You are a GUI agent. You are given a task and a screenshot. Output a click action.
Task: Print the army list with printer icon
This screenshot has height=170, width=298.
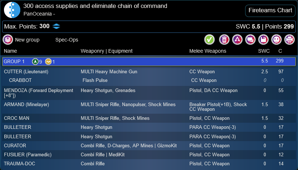(289, 40)
